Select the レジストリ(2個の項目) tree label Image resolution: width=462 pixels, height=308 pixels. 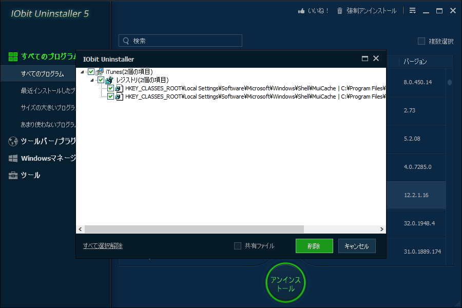coord(142,80)
